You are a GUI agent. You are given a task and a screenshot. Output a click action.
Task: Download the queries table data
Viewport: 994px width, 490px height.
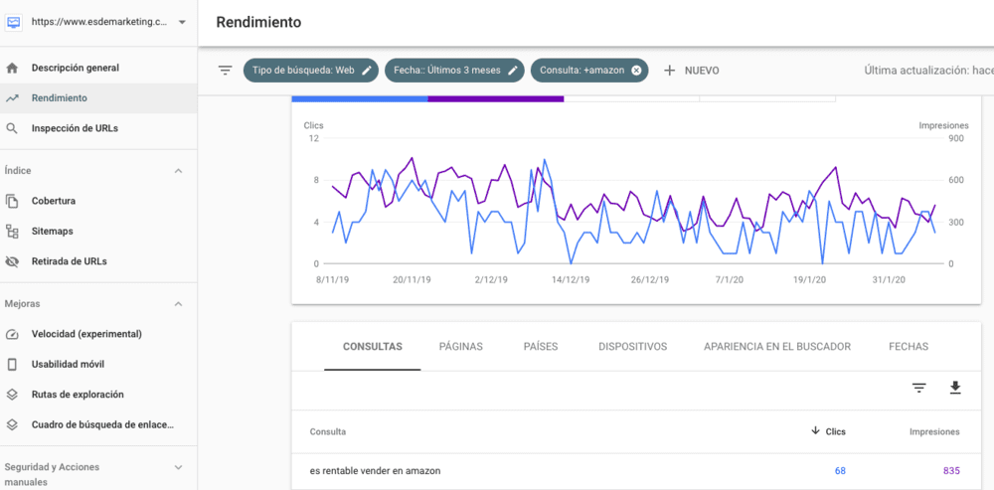click(x=955, y=388)
